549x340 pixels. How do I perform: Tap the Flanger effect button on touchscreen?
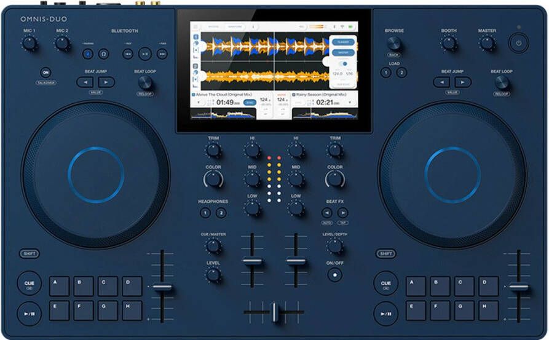(343, 42)
